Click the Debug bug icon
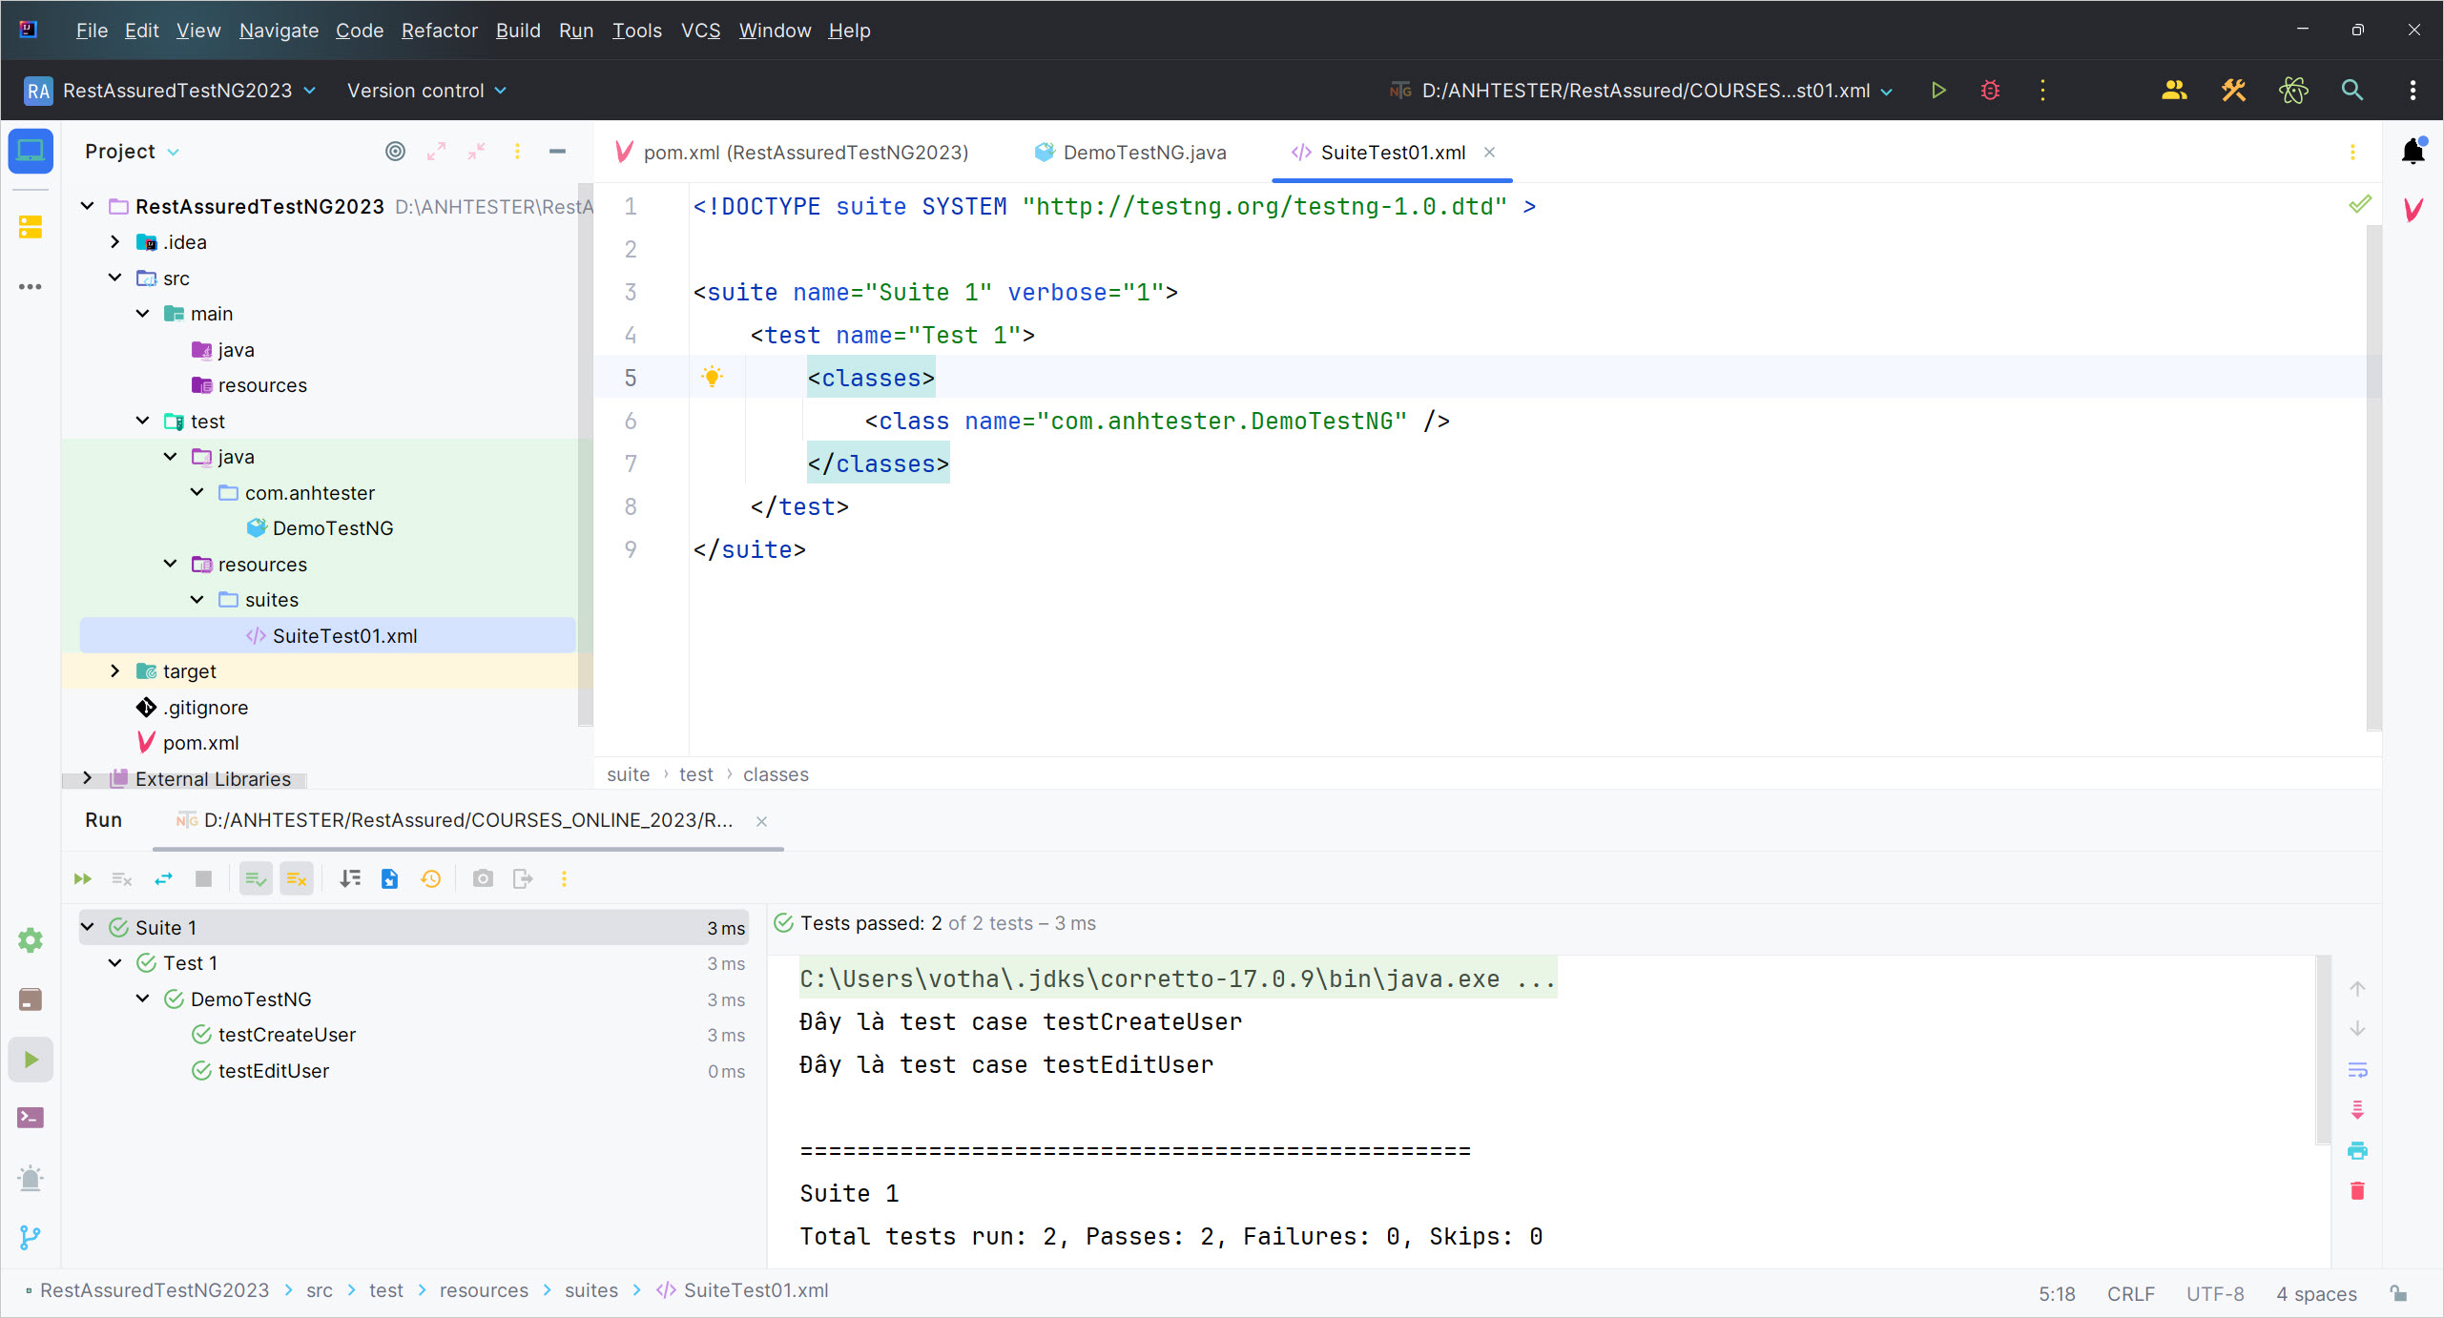The width and height of the screenshot is (2444, 1318). tap(1990, 91)
